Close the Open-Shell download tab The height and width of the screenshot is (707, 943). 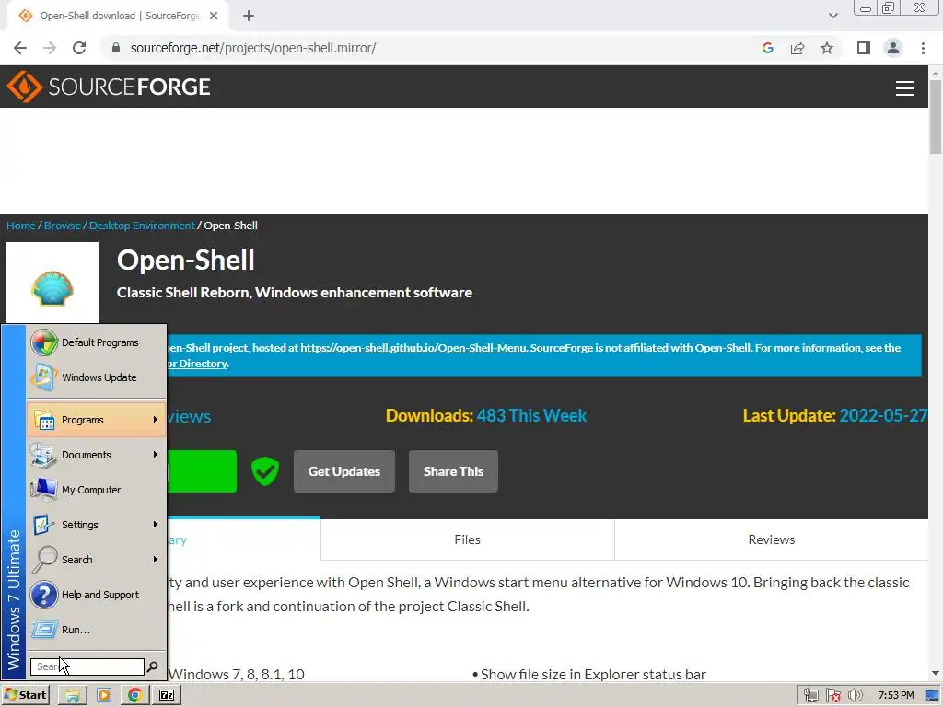[x=214, y=16]
